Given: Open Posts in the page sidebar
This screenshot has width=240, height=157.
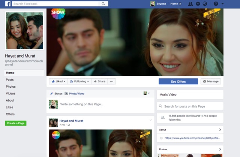Looking at the screenshot, I should (10, 80).
